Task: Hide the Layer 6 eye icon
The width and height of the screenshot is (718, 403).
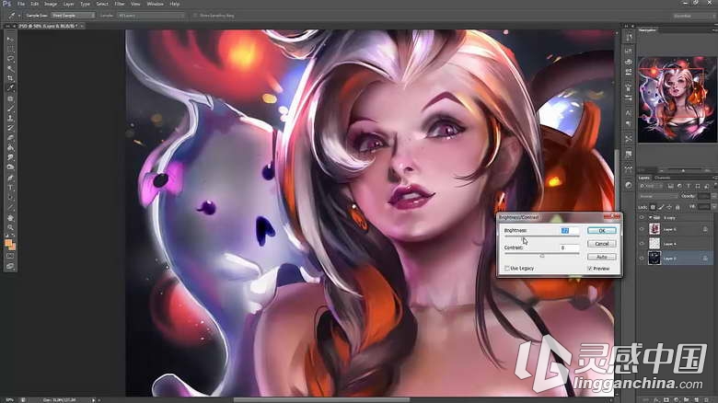Action: coord(642,229)
